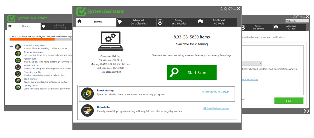Click Empty Recycle Bin icon in left window
This screenshot has width=314, height=138.
[x=18, y=74]
